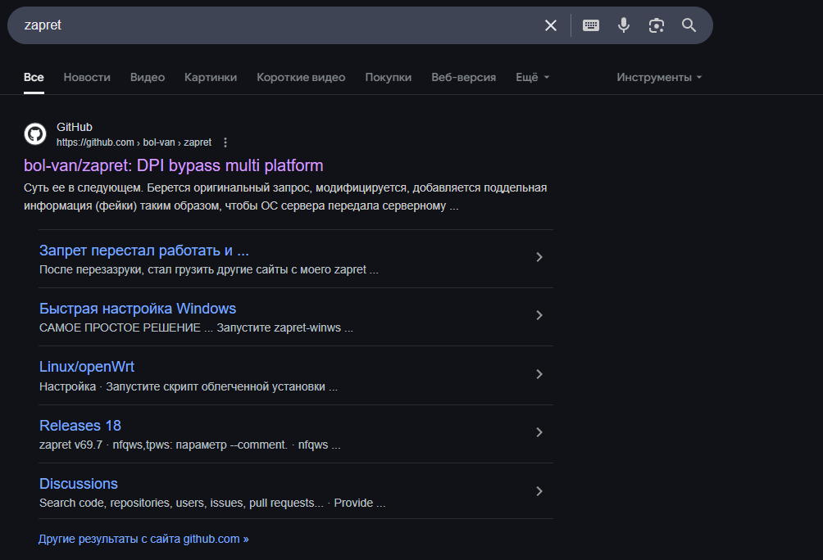Clear the search query with the X icon

[x=551, y=25]
